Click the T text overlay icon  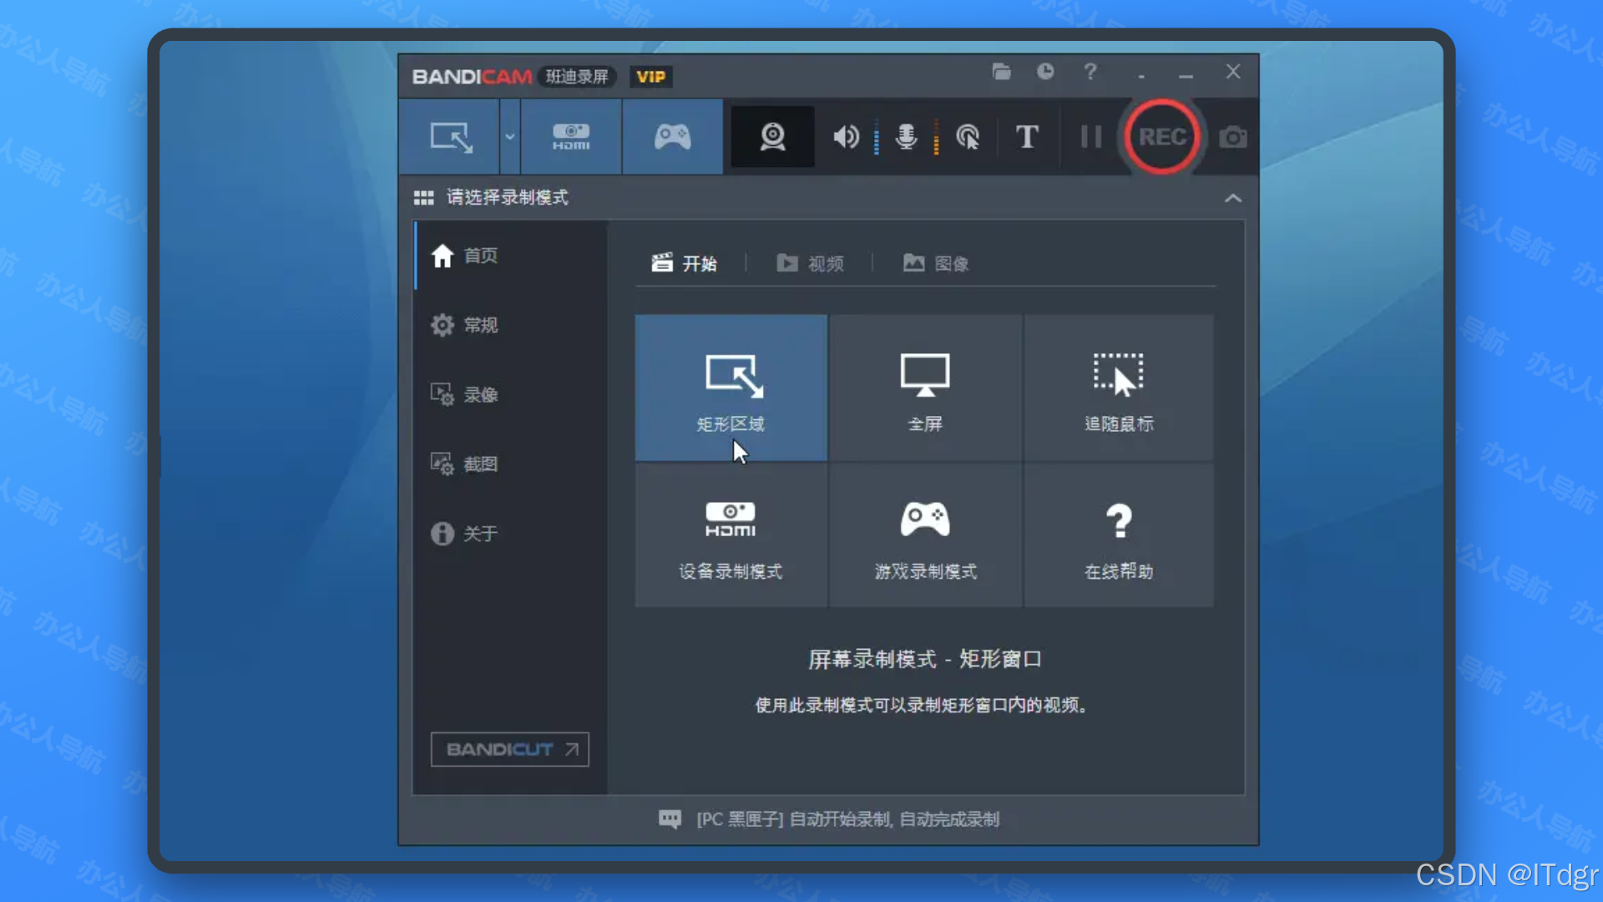click(x=1027, y=137)
